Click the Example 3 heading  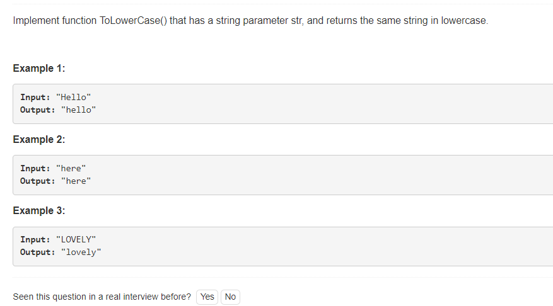coord(39,210)
